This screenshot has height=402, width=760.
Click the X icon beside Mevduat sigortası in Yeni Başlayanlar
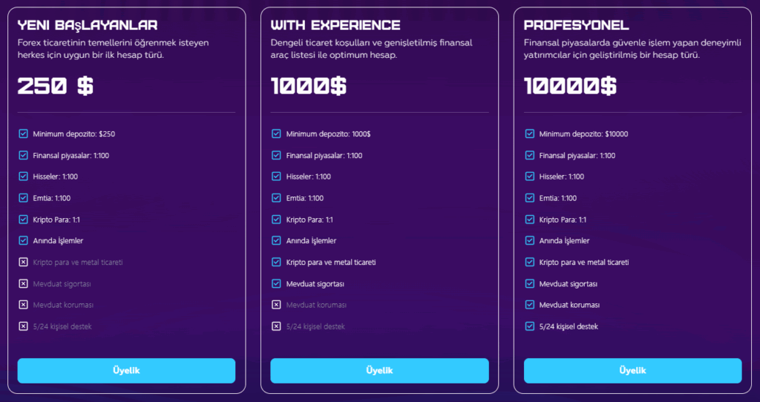(23, 283)
